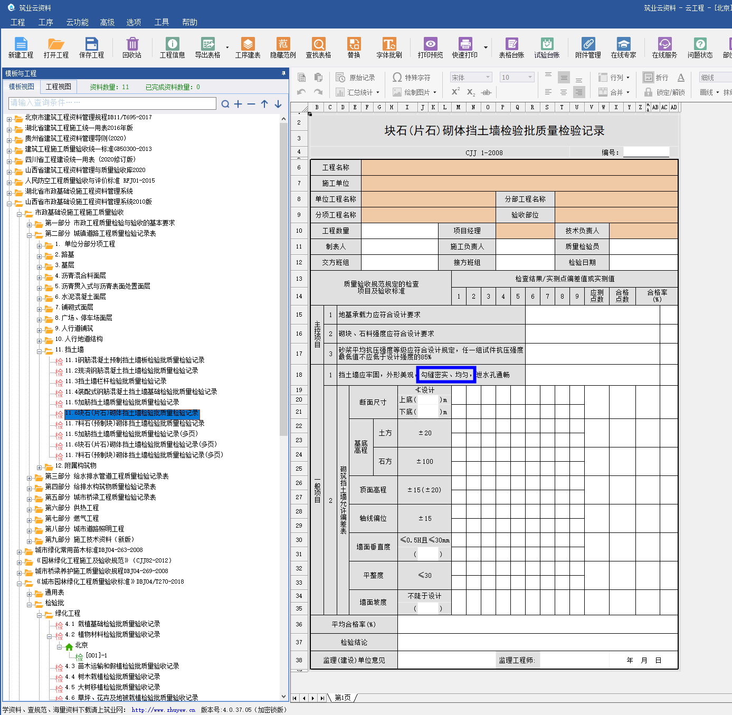Toggle the 隐藏范例 icon

283,47
